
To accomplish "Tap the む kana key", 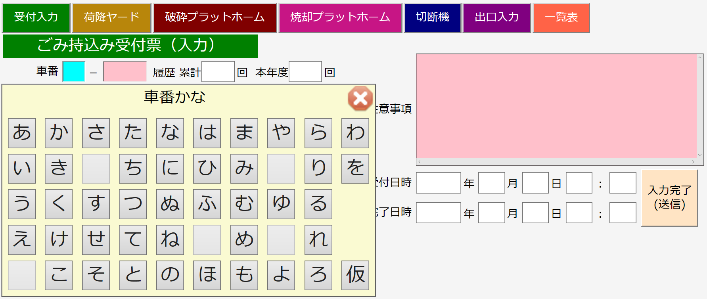I will (244, 204).
